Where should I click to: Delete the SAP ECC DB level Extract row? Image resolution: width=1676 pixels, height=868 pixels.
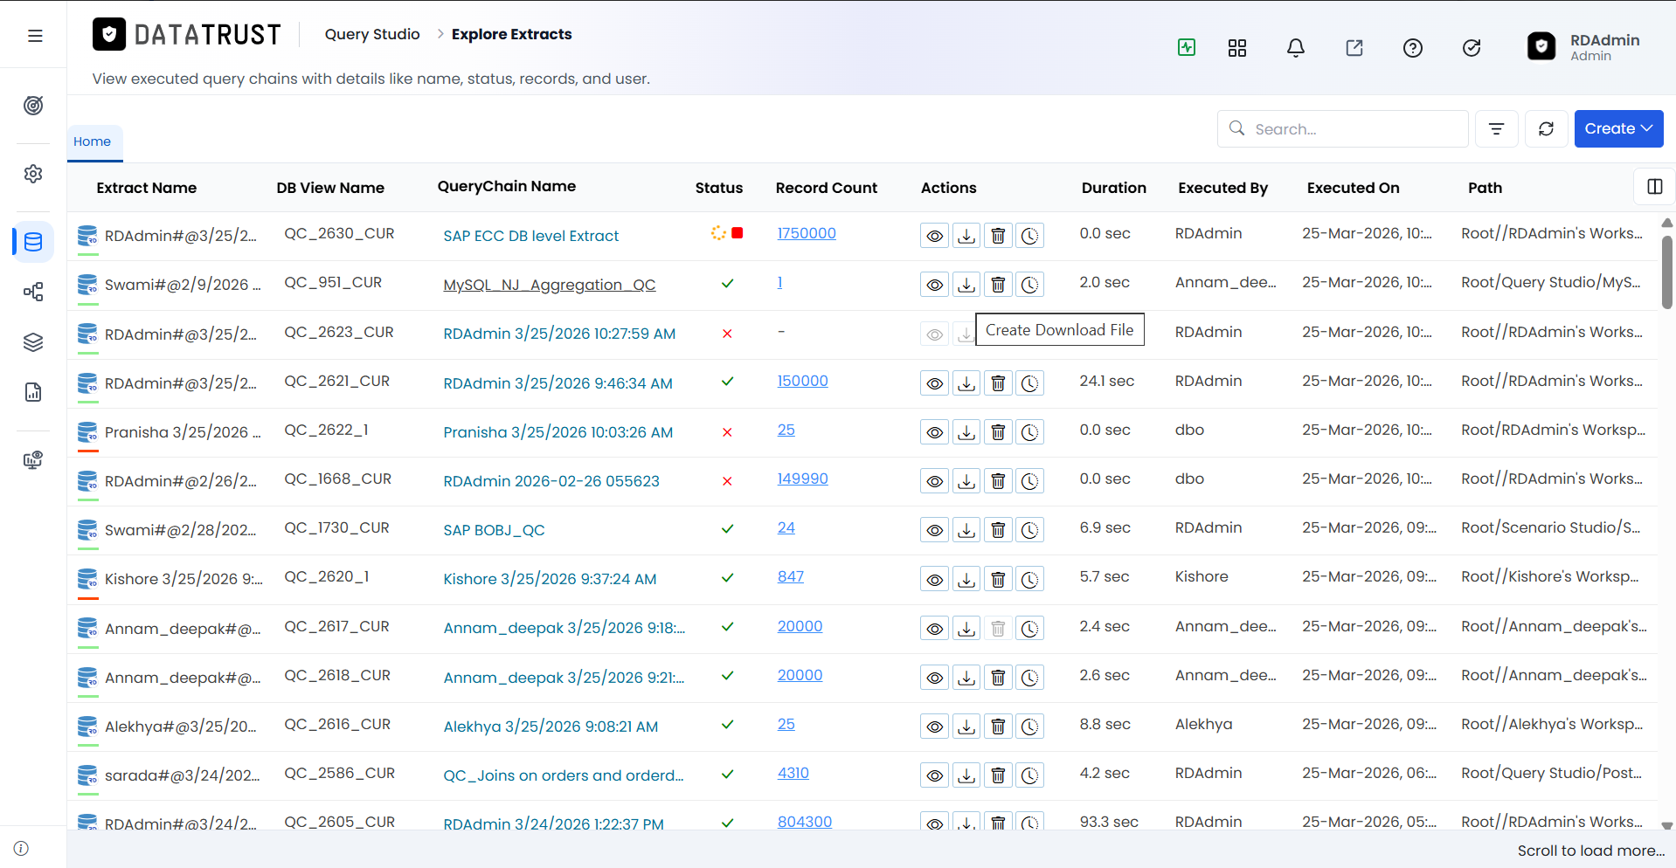click(998, 236)
